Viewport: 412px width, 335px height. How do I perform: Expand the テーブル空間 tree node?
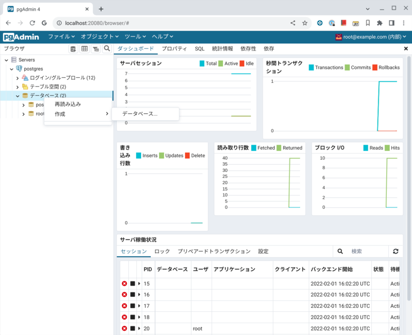pos(18,86)
